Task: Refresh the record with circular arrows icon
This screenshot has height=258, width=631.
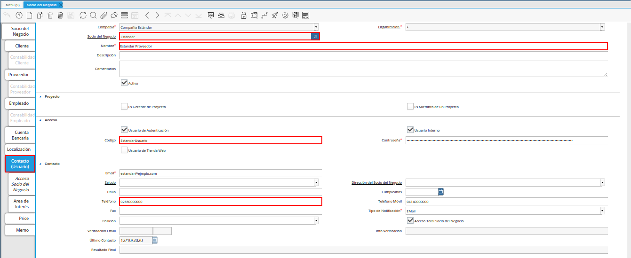Action: (83, 15)
